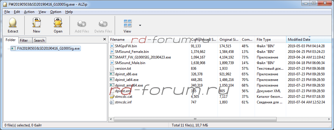Switch to the Search tab
The height and width of the screenshot is (130, 334).
point(39,40)
